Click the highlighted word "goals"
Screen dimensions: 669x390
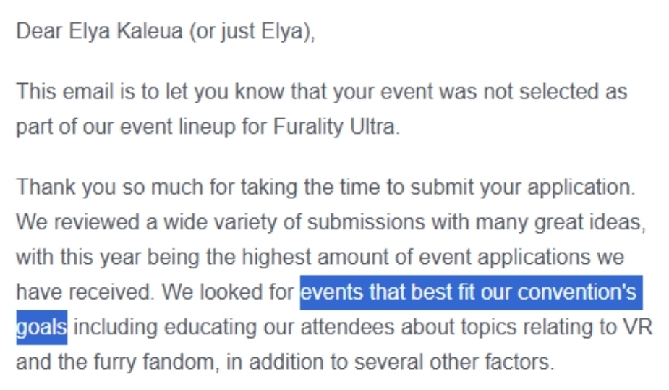tap(41, 327)
